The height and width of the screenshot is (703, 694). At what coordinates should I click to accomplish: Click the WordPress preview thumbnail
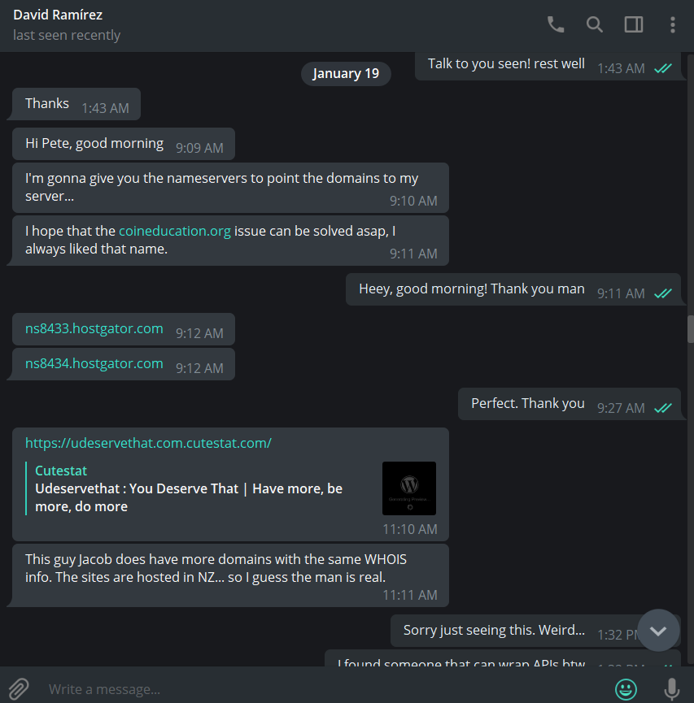(409, 488)
